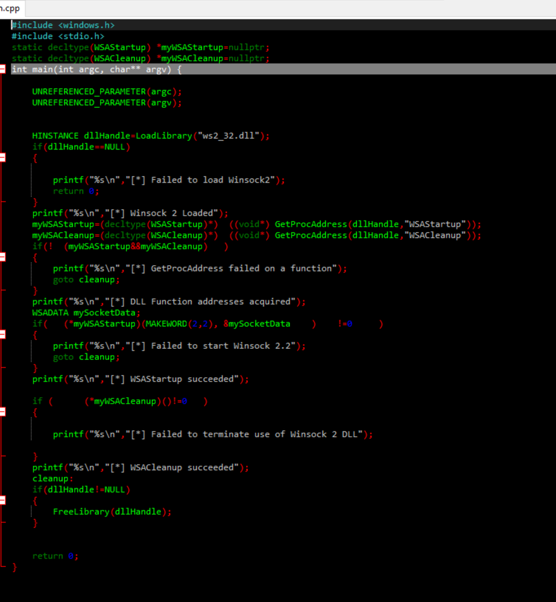The height and width of the screenshot is (602, 556).
Task: Click the if(! (myWSAStartup&&myWSACleanup) ) line
Action: coord(130,246)
